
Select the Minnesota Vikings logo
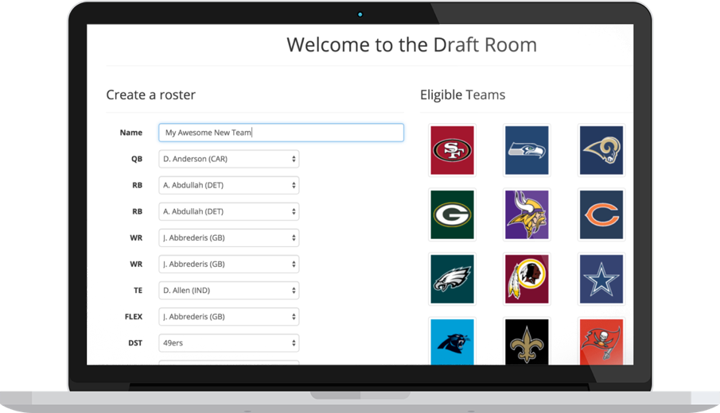pyautogui.click(x=527, y=214)
